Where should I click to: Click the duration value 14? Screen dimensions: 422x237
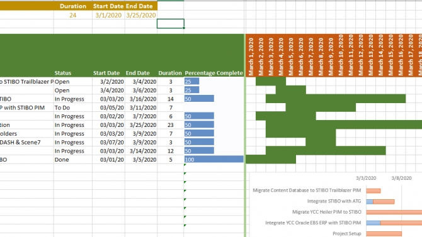click(x=170, y=99)
